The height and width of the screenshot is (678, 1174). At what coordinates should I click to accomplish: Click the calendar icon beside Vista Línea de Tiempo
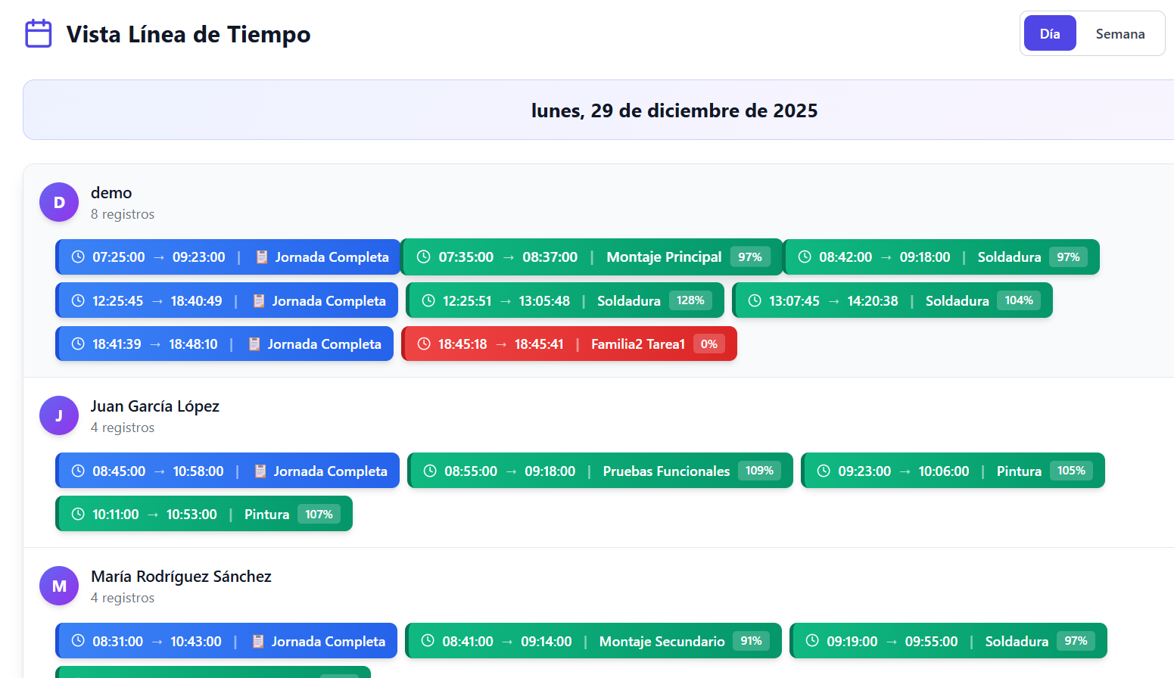pos(39,34)
